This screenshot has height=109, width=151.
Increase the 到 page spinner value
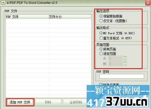click(x=125, y=63)
